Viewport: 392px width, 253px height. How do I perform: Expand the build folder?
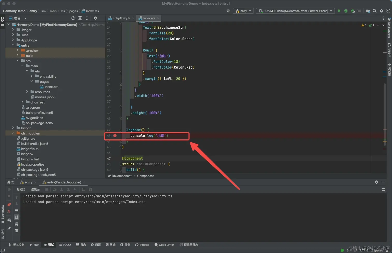18,56
